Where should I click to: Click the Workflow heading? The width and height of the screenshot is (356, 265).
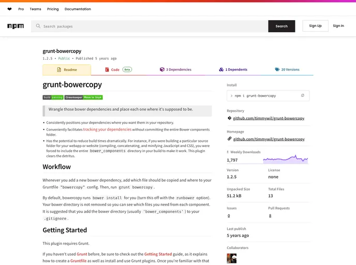(x=56, y=167)
